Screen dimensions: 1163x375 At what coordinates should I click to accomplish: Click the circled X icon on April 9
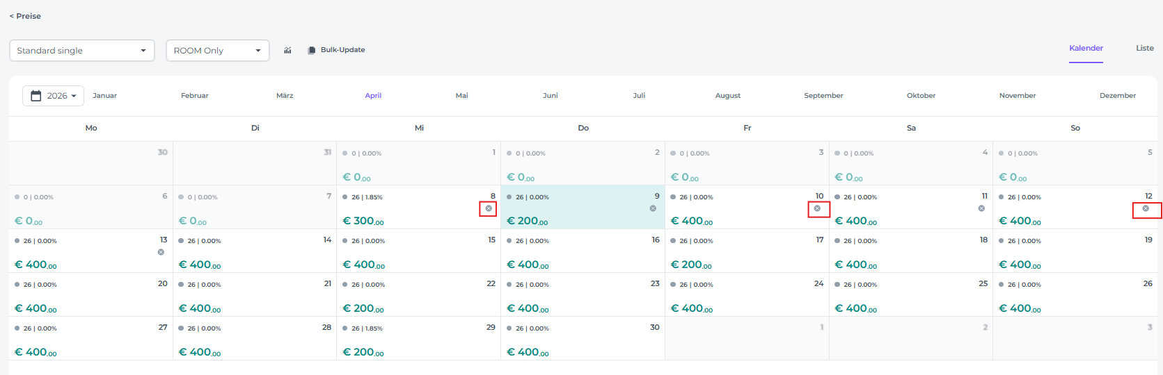click(653, 208)
